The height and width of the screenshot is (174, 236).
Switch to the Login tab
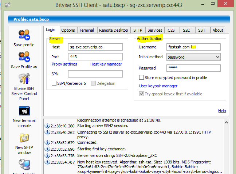(51, 29)
